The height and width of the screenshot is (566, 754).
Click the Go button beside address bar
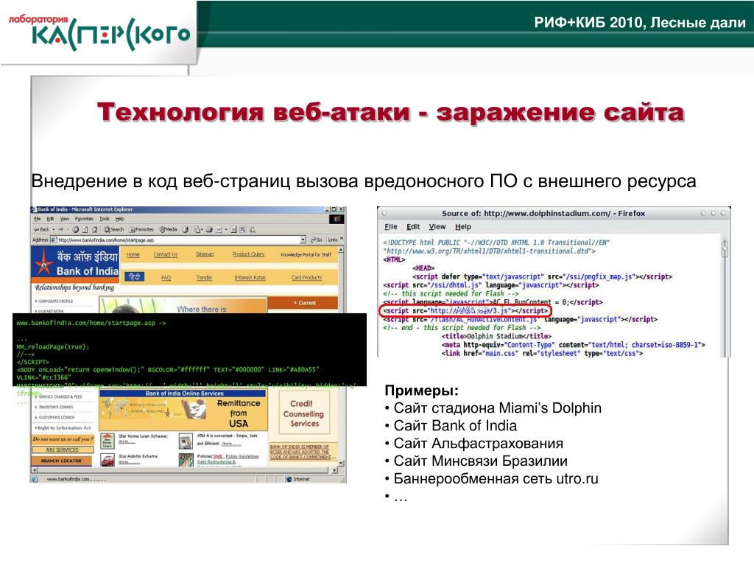pos(317,240)
